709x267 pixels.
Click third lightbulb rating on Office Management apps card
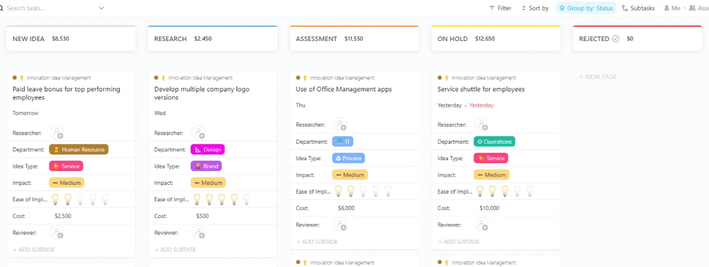(x=364, y=191)
